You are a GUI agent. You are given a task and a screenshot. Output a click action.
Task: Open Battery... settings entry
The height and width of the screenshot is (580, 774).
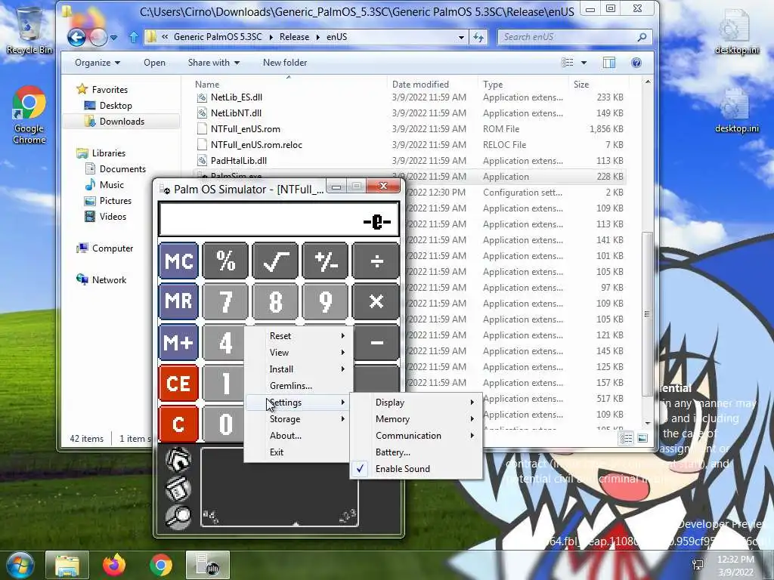click(416, 452)
